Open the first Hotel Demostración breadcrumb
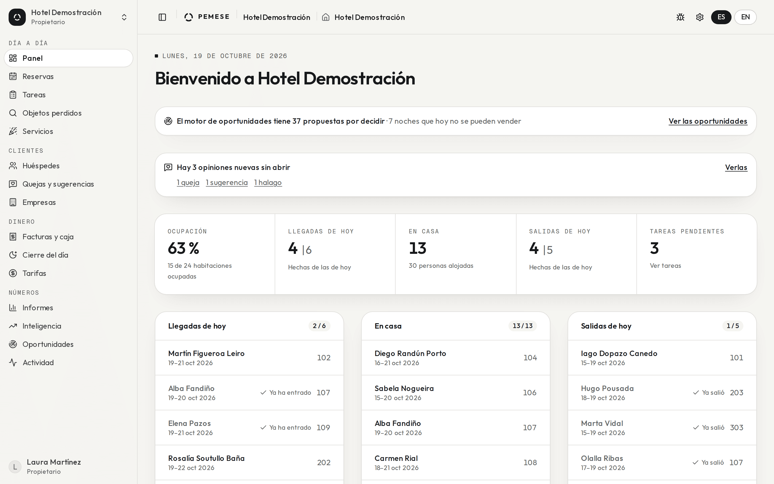 click(277, 17)
